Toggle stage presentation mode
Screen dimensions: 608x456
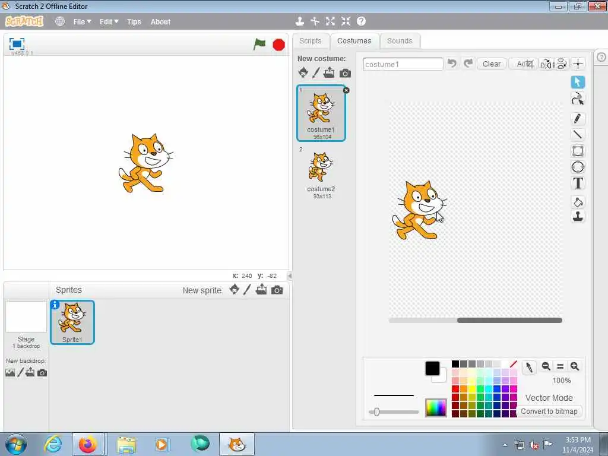(17, 44)
